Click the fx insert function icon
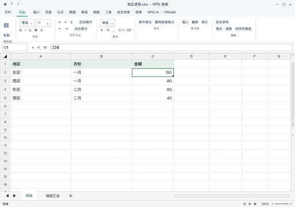Image resolution: width=295 pixels, height=207 pixels. [x=45, y=47]
